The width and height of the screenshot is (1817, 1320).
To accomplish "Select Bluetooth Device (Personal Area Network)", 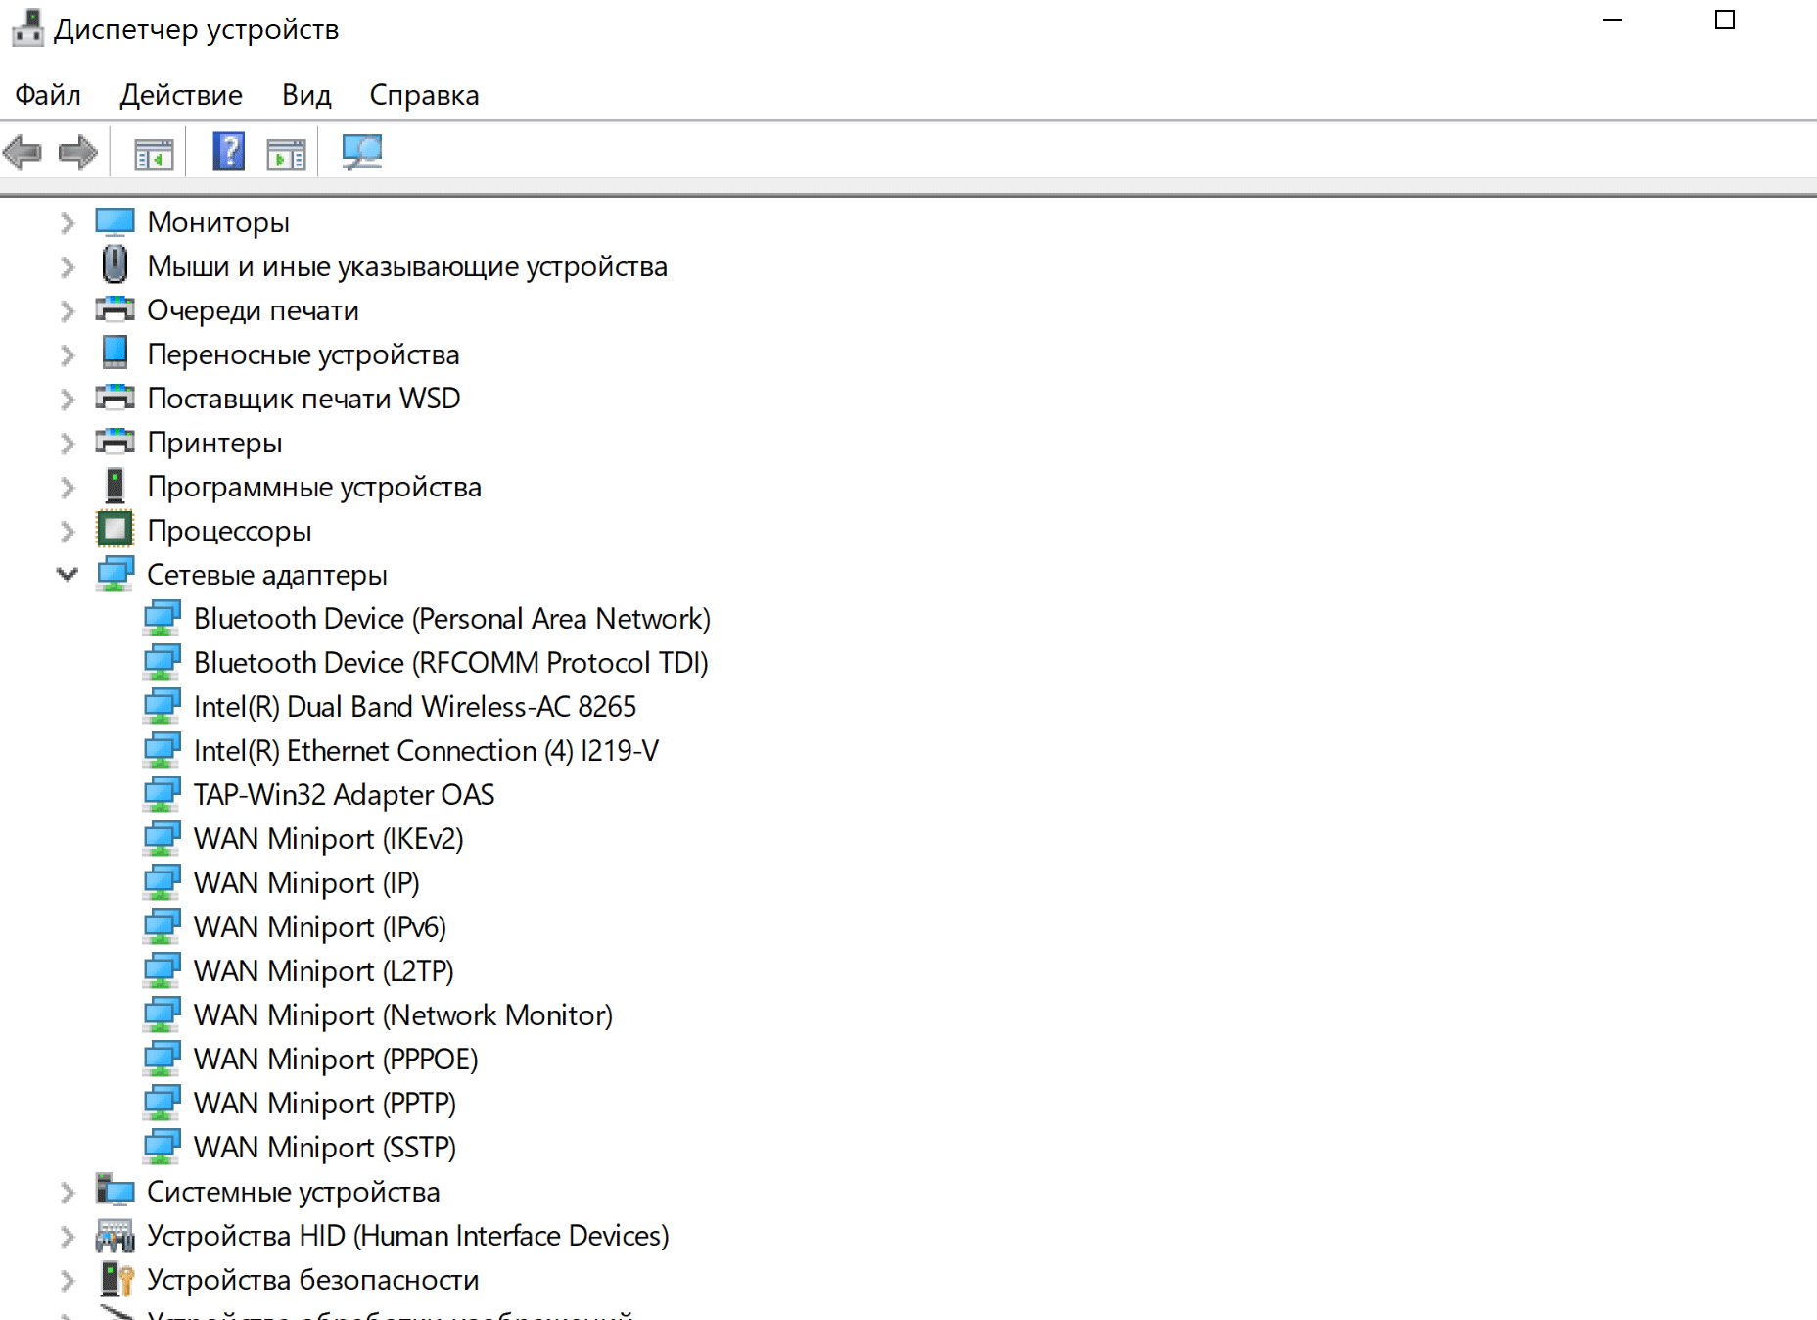I will (452, 619).
